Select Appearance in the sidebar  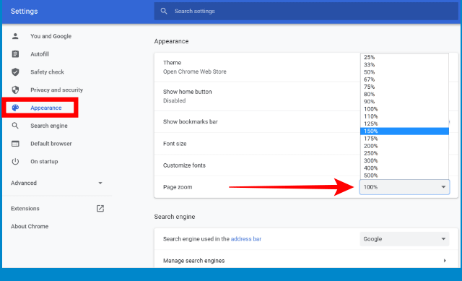pos(46,108)
